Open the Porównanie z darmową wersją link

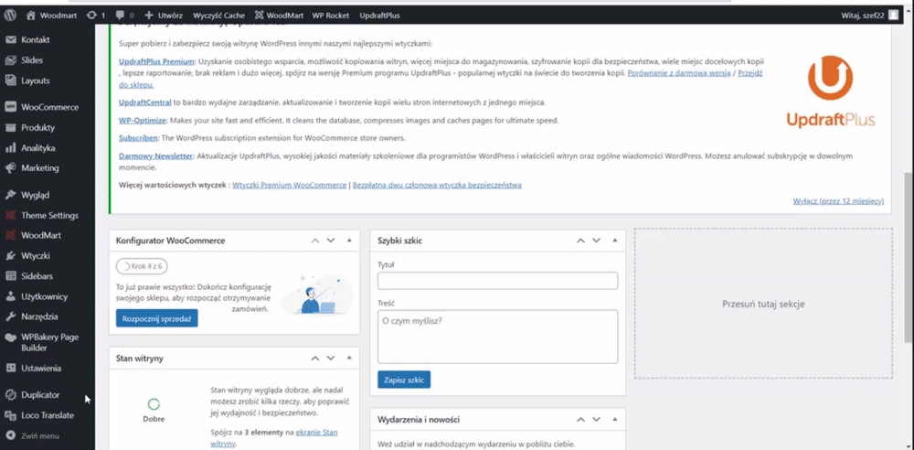678,73
